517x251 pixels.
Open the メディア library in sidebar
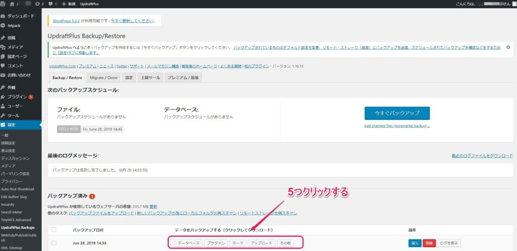click(x=15, y=47)
